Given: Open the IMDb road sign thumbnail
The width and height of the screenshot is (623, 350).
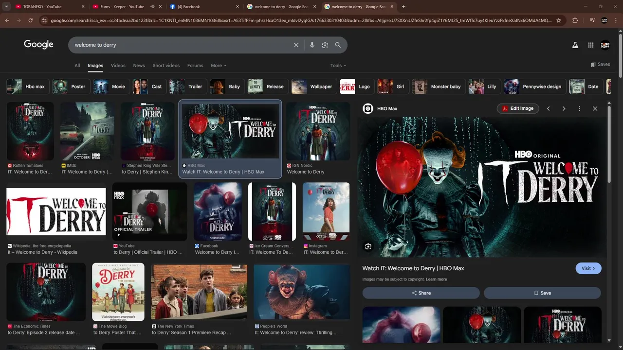Looking at the screenshot, I should [x=88, y=131].
